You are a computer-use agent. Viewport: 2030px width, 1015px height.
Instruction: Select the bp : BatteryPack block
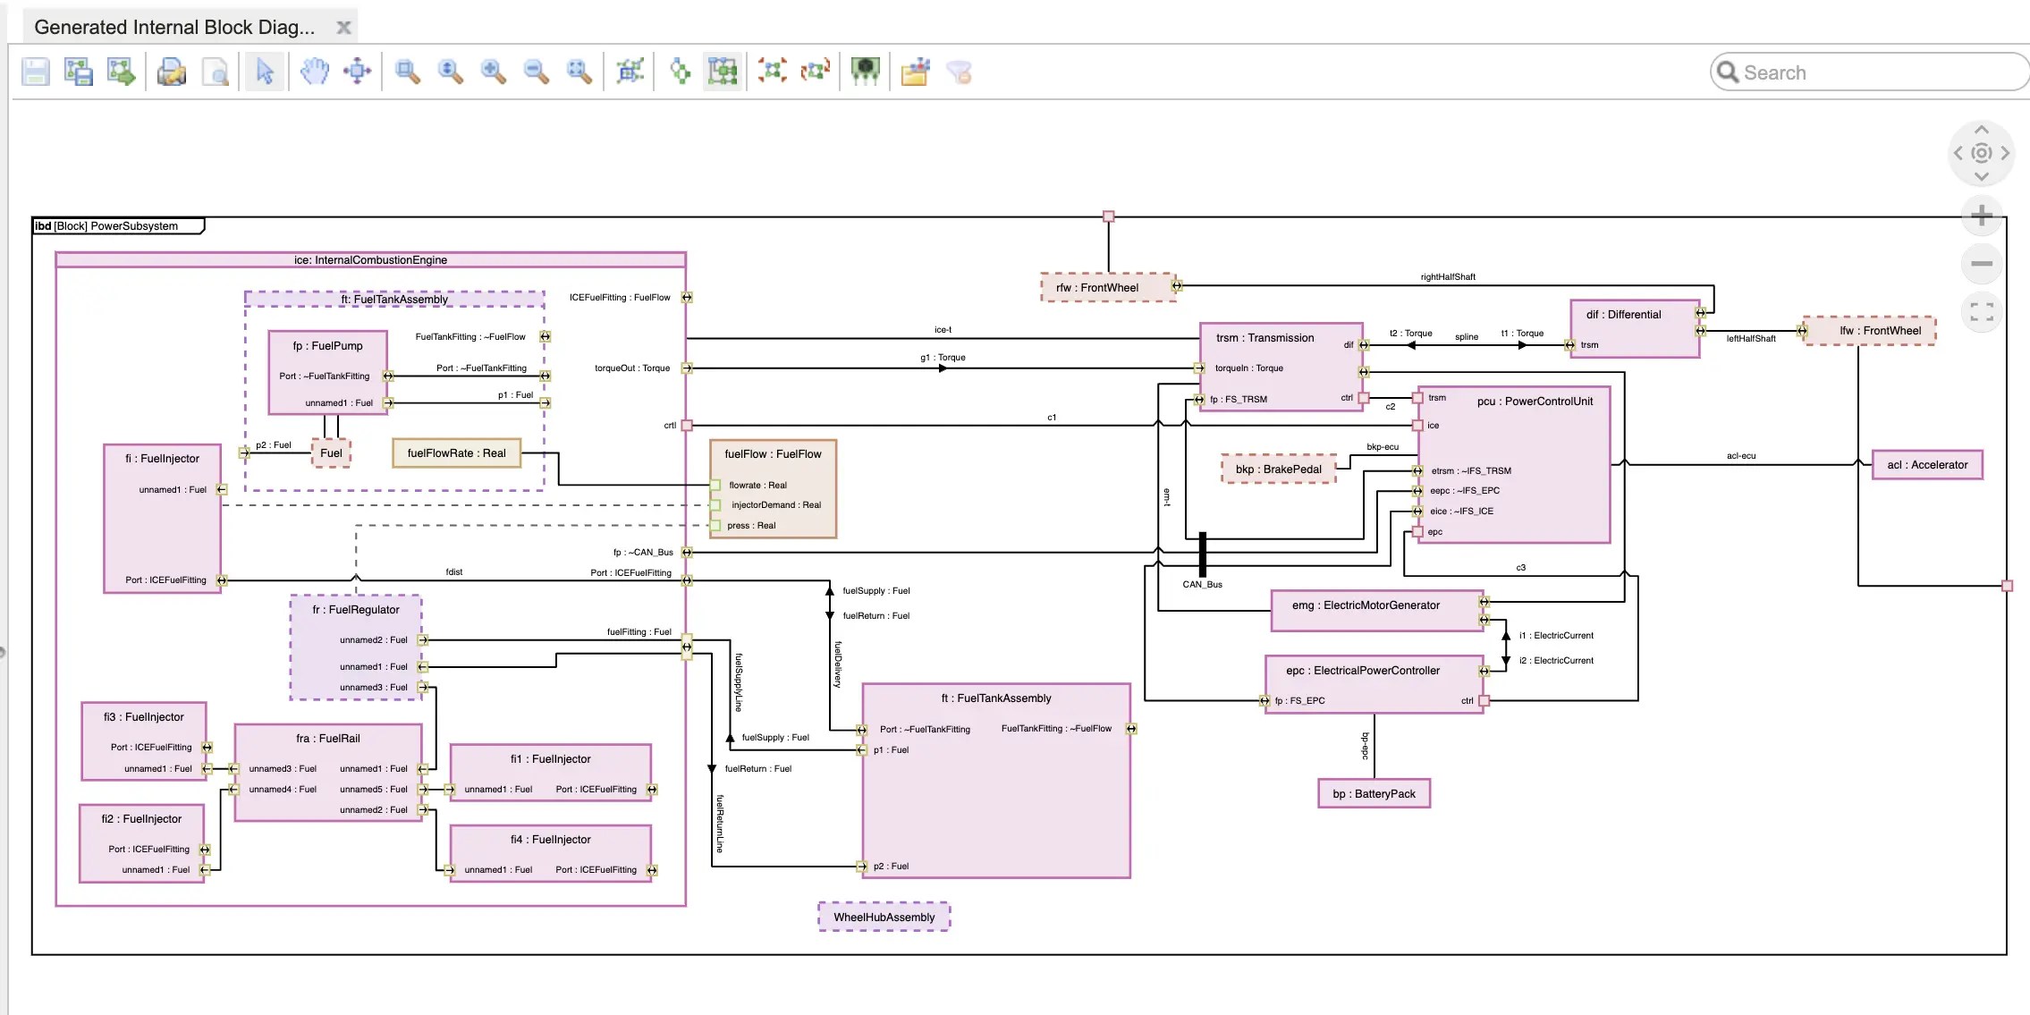tap(1374, 793)
